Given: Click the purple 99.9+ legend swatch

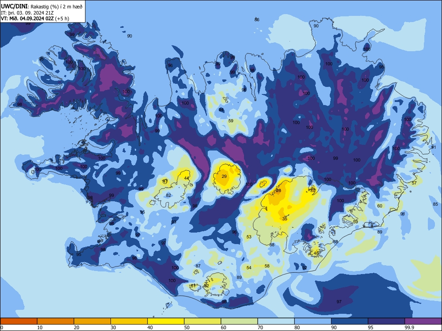Looking at the screenshot, I should 423,321.
